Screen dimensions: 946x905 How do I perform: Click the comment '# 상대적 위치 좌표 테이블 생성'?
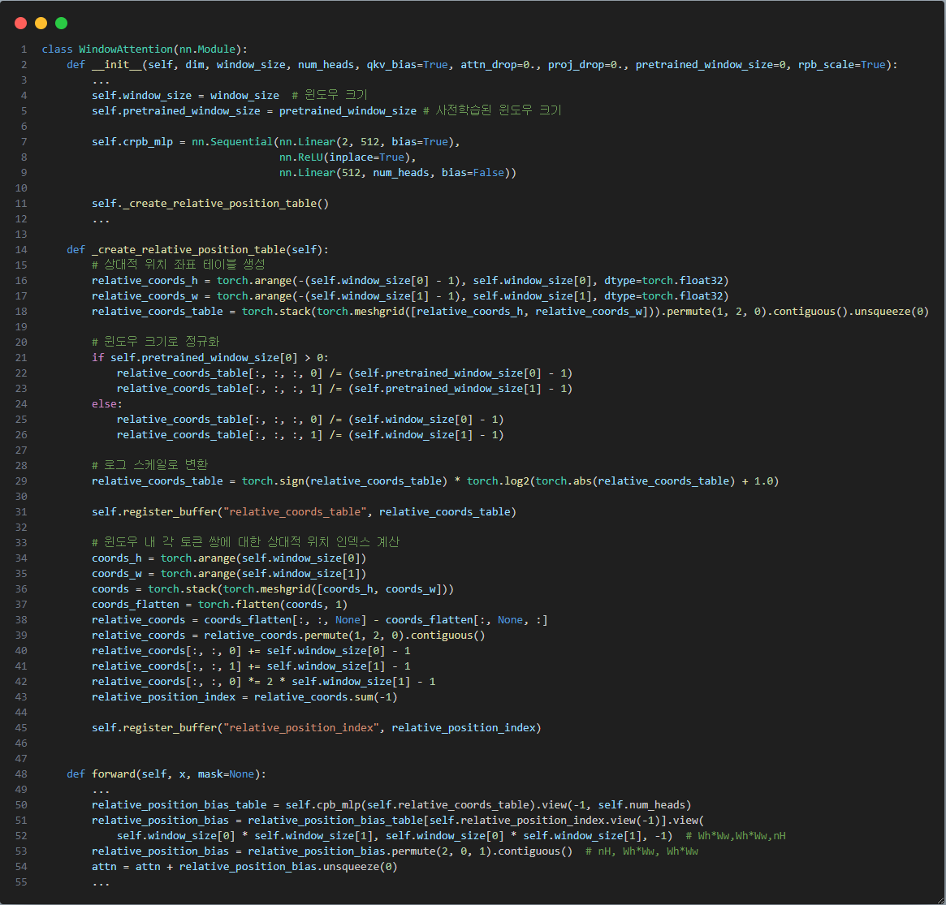[x=179, y=265]
